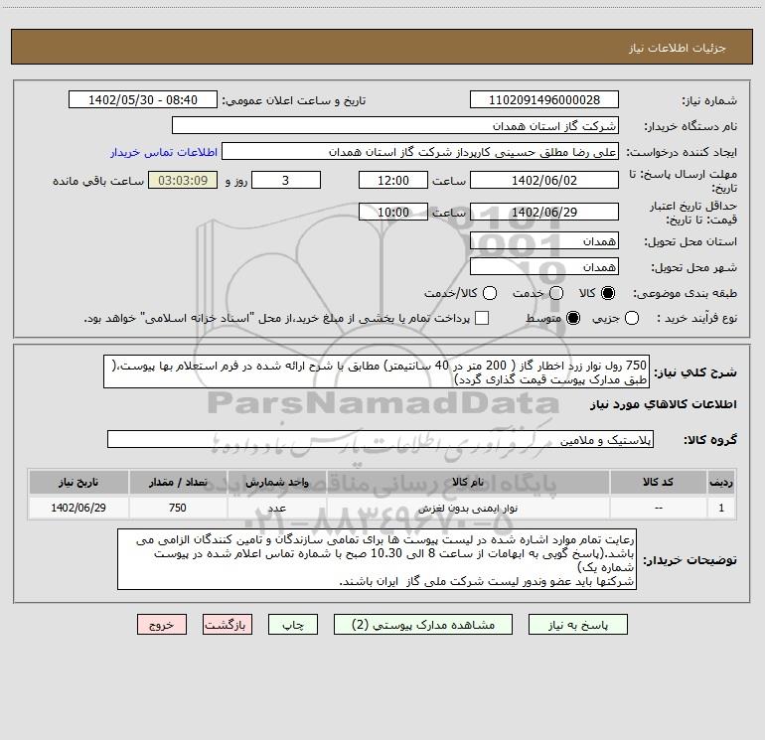This screenshot has height=740, width=765.
Task: Tick the اسناد خزانه اسلامی payment checkbox
Action: click(x=482, y=318)
